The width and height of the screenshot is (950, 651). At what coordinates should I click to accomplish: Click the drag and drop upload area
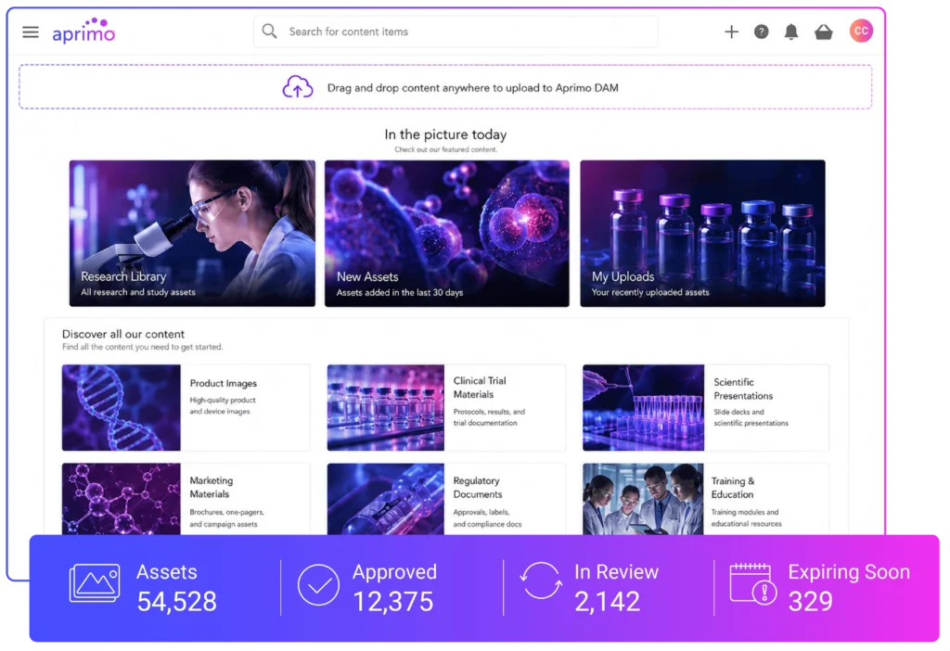pos(445,86)
